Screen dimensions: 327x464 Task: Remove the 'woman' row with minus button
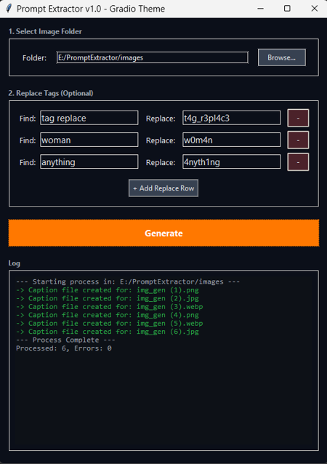(x=298, y=140)
